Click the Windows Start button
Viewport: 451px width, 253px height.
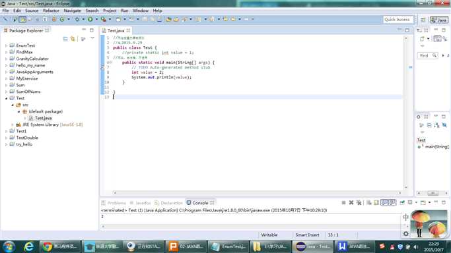(9, 246)
